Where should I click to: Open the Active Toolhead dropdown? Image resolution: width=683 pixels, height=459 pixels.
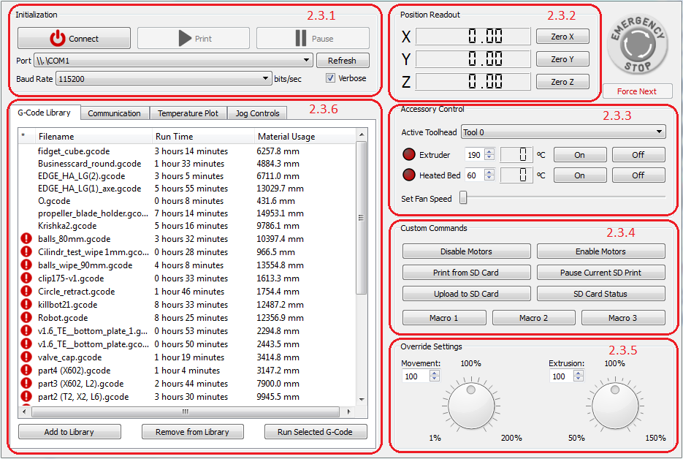click(x=562, y=132)
